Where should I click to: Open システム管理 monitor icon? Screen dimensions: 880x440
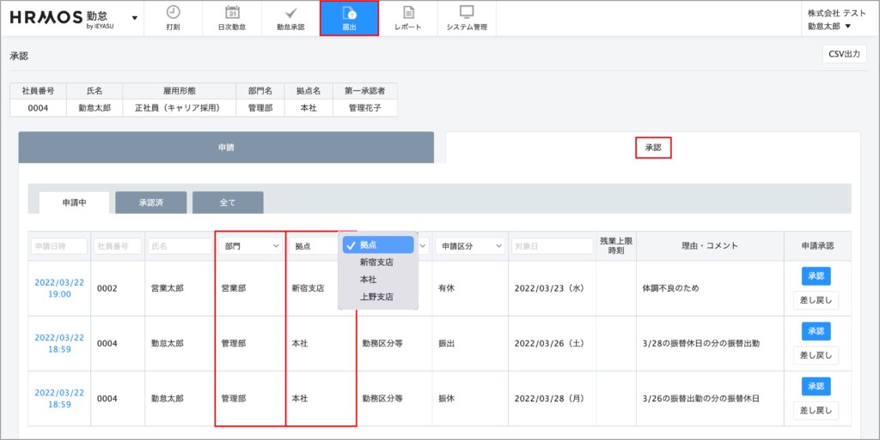coord(467,13)
